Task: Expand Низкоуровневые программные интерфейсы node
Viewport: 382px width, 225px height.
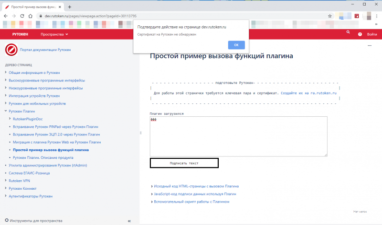Action: (x=6, y=88)
